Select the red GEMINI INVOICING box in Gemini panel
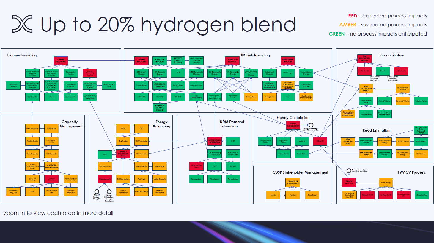This screenshot has width=434, height=243. (61, 60)
